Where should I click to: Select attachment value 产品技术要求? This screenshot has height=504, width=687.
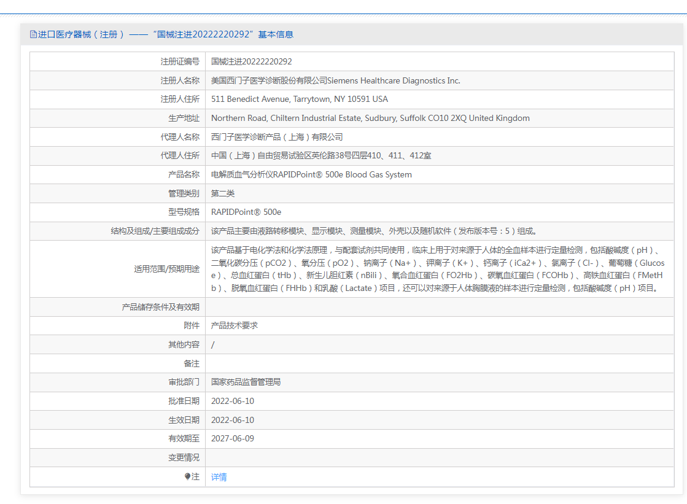(235, 325)
